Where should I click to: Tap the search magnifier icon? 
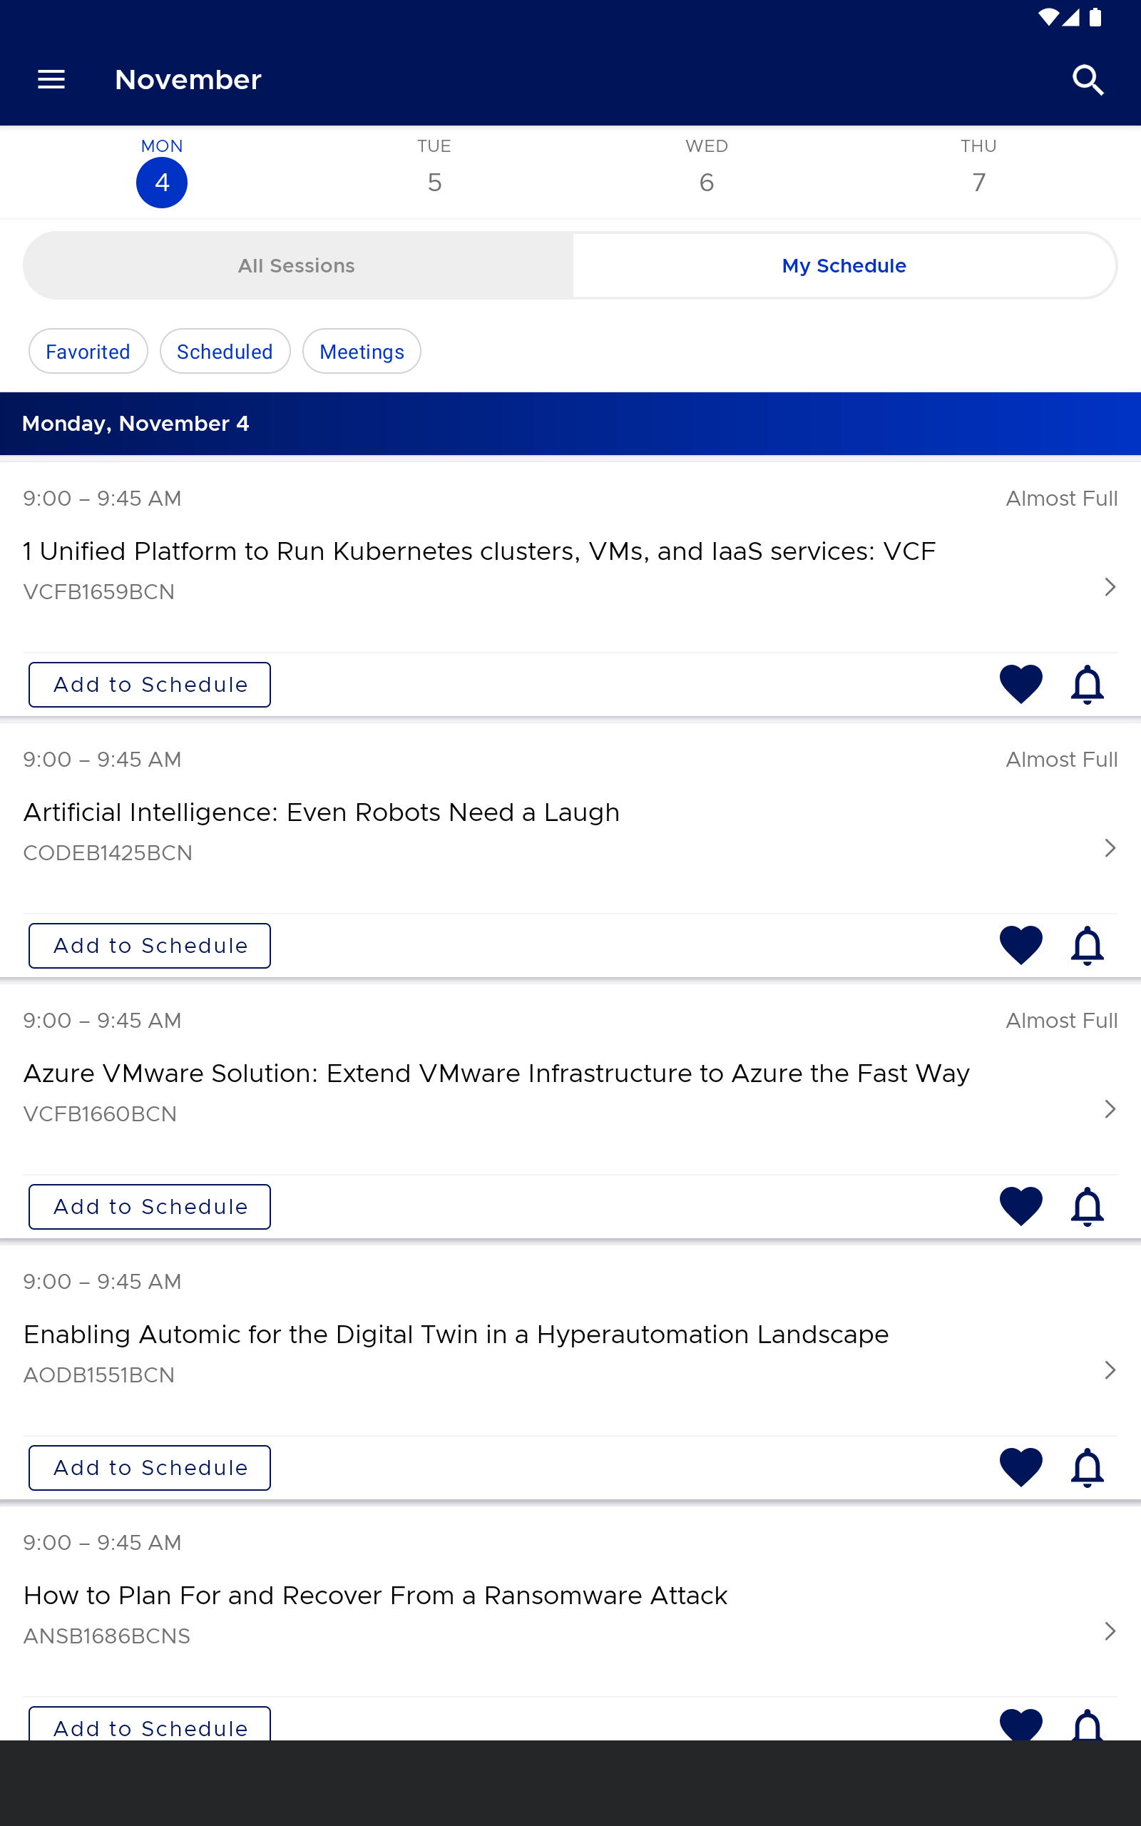[x=1088, y=79]
